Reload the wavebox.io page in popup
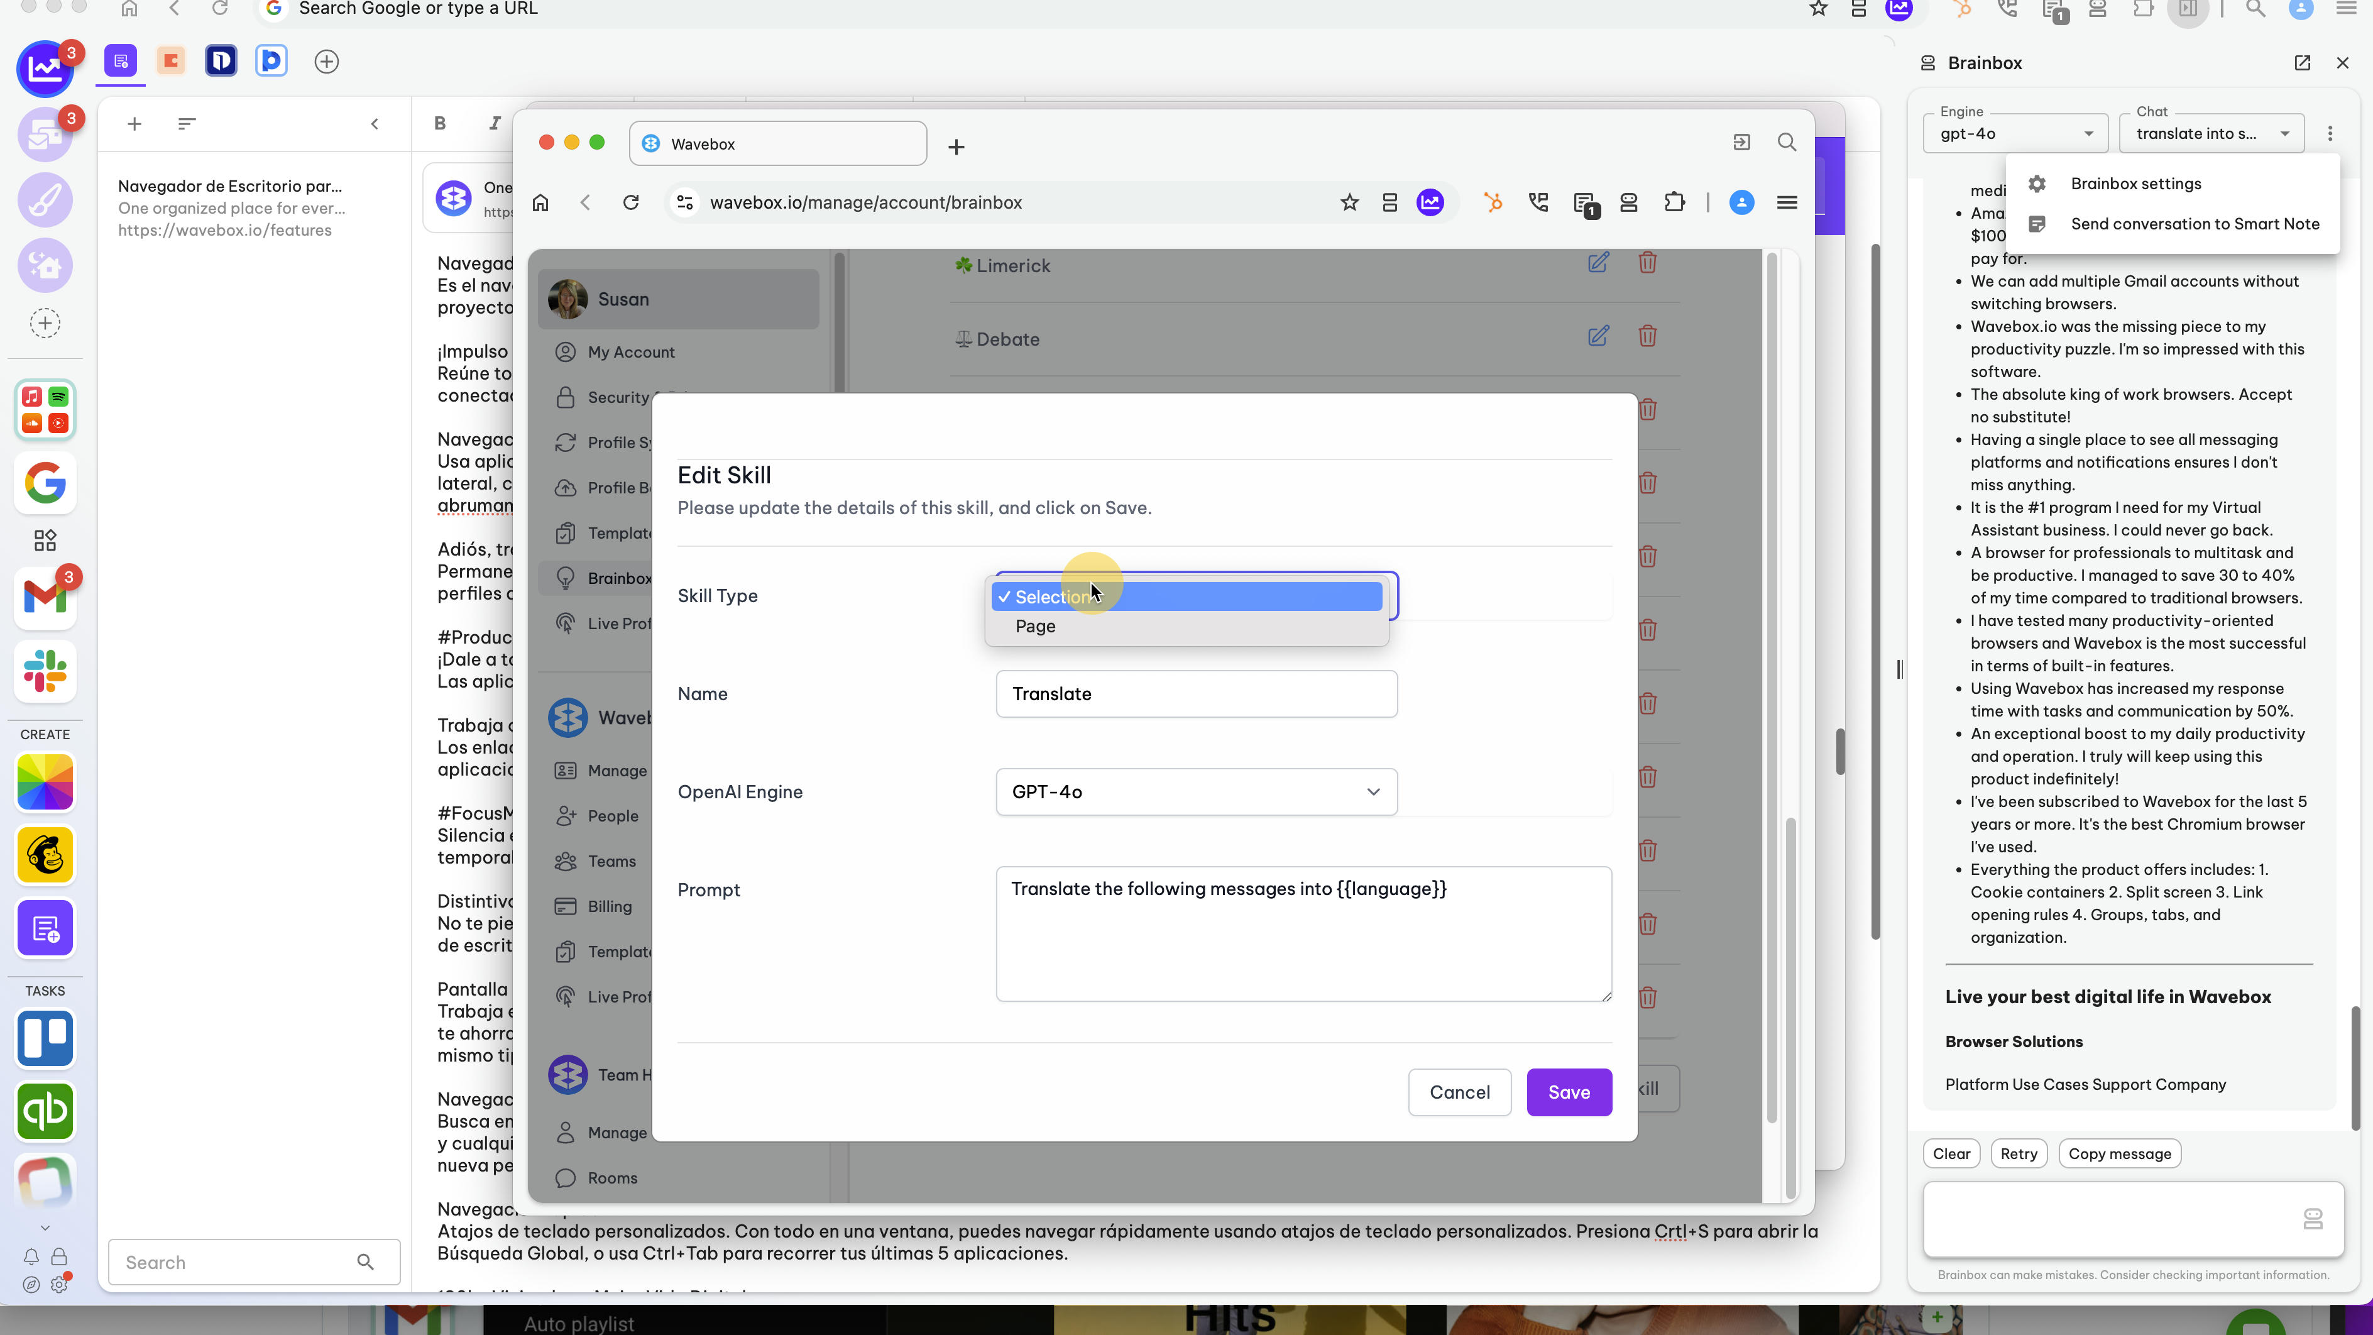Screen dimensions: 2373x1335 (631, 202)
